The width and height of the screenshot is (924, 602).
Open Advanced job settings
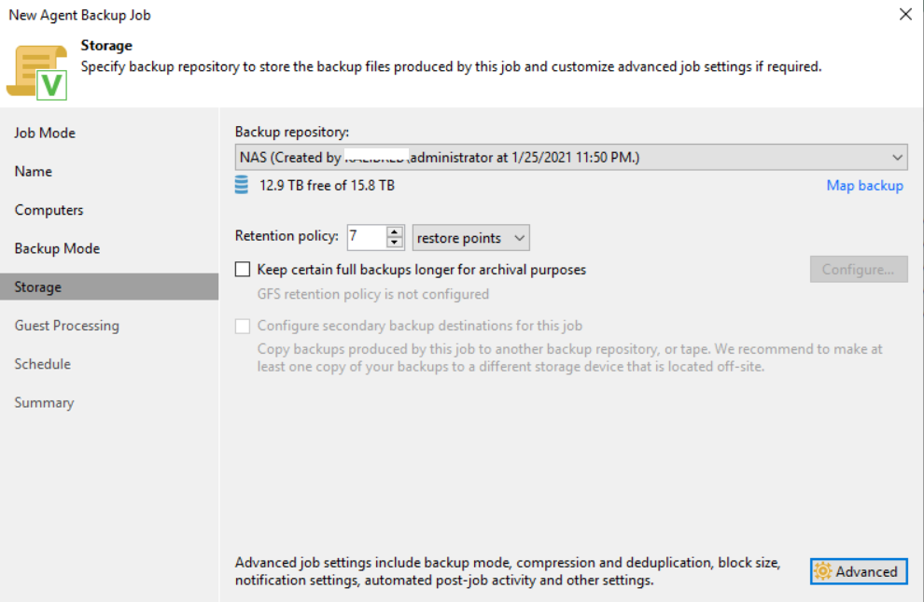point(859,572)
